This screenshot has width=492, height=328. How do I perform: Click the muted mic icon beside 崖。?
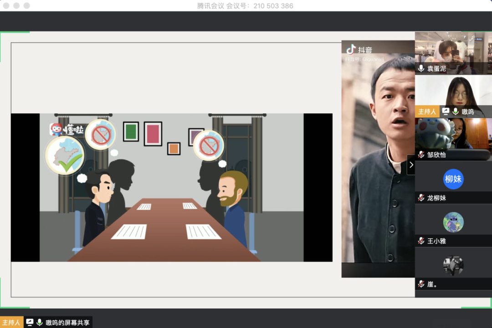(x=421, y=284)
